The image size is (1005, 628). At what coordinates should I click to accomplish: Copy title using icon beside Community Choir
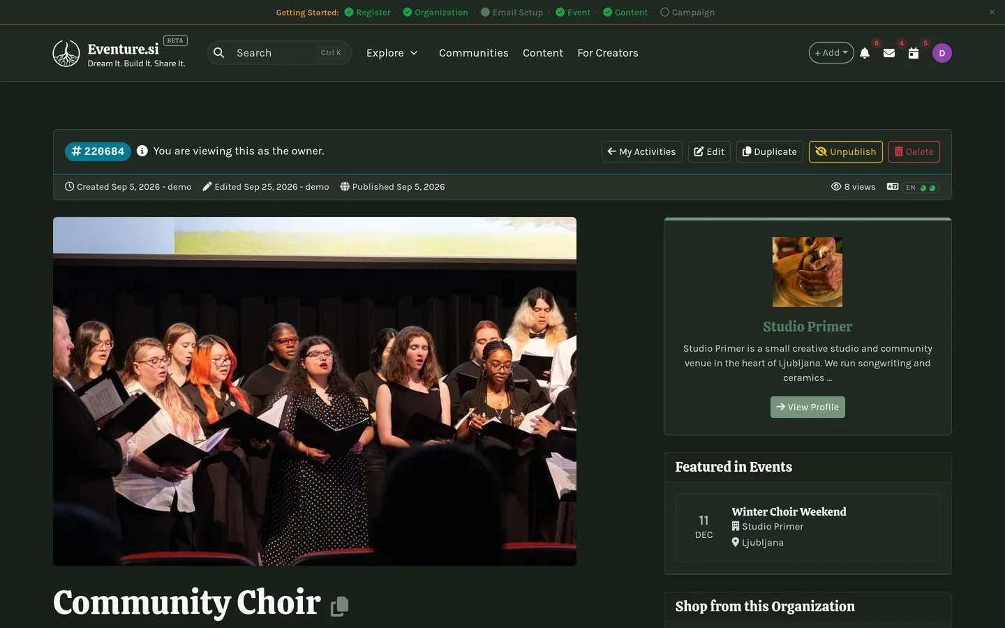(x=339, y=606)
